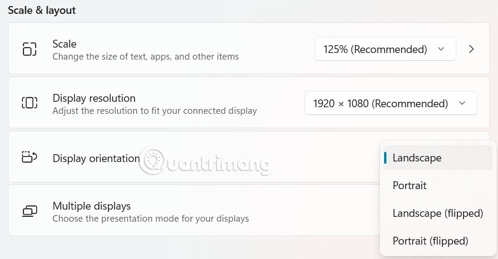498x259 pixels.
Task: Click the resolution dropdown's down arrow
Action: pyautogui.click(x=462, y=103)
